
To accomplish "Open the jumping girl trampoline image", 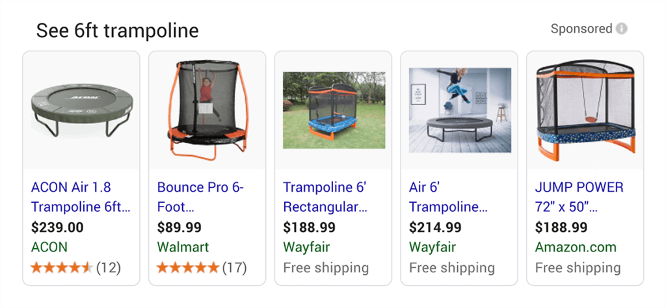I will [x=459, y=110].
